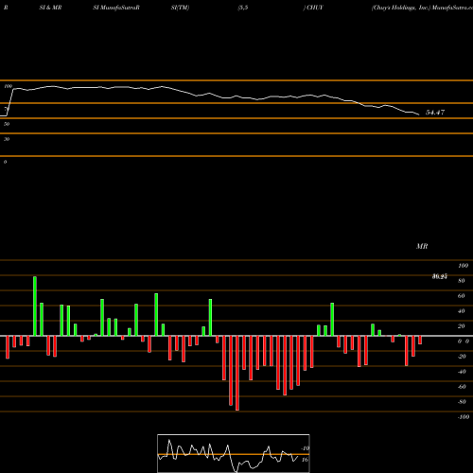Image resolution: width=473 pixels, height=473 pixels.
Task: Click the "SI(TM)" header label
Action: (x=180, y=8)
